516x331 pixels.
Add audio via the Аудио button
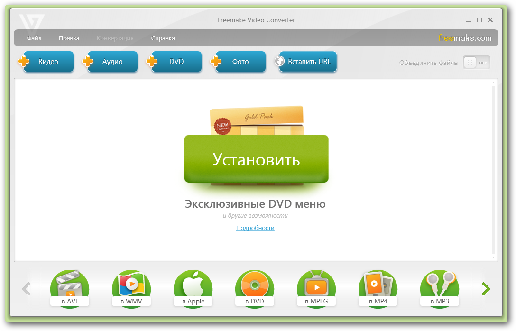point(110,62)
